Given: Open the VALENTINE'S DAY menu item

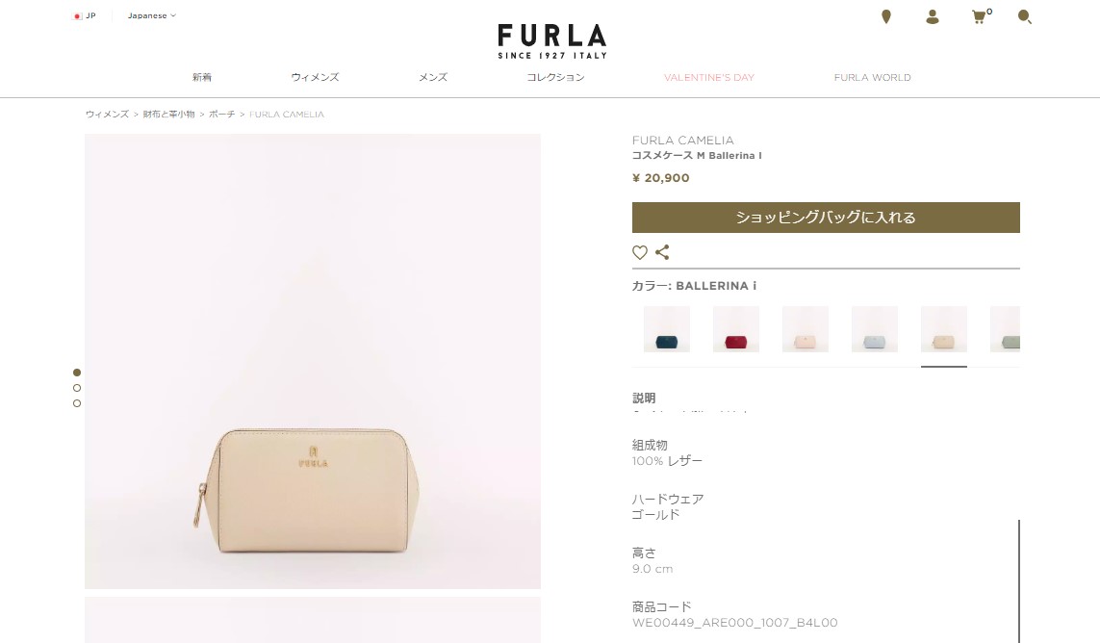Looking at the screenshot, I should tap(709, 77).
